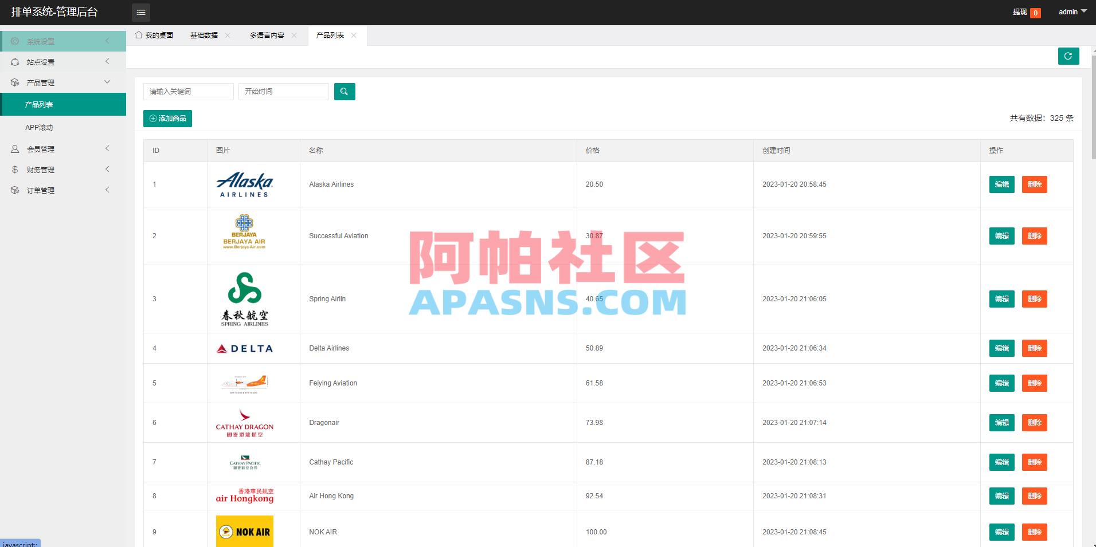Select the 系统设置 gear icon in sidebar
The width and height of the screenshot is (1096, 547).
point(15,41)
